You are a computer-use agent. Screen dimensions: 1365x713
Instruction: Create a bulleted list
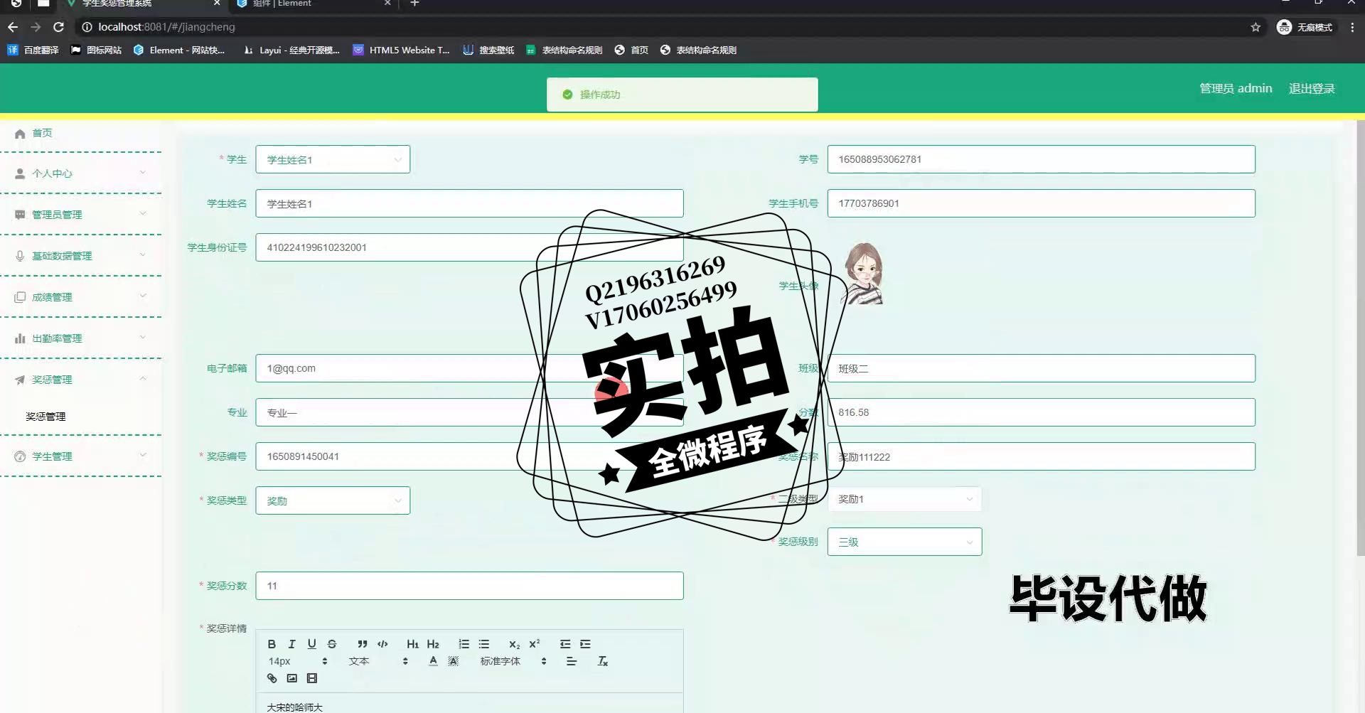(x=484, y=644)
